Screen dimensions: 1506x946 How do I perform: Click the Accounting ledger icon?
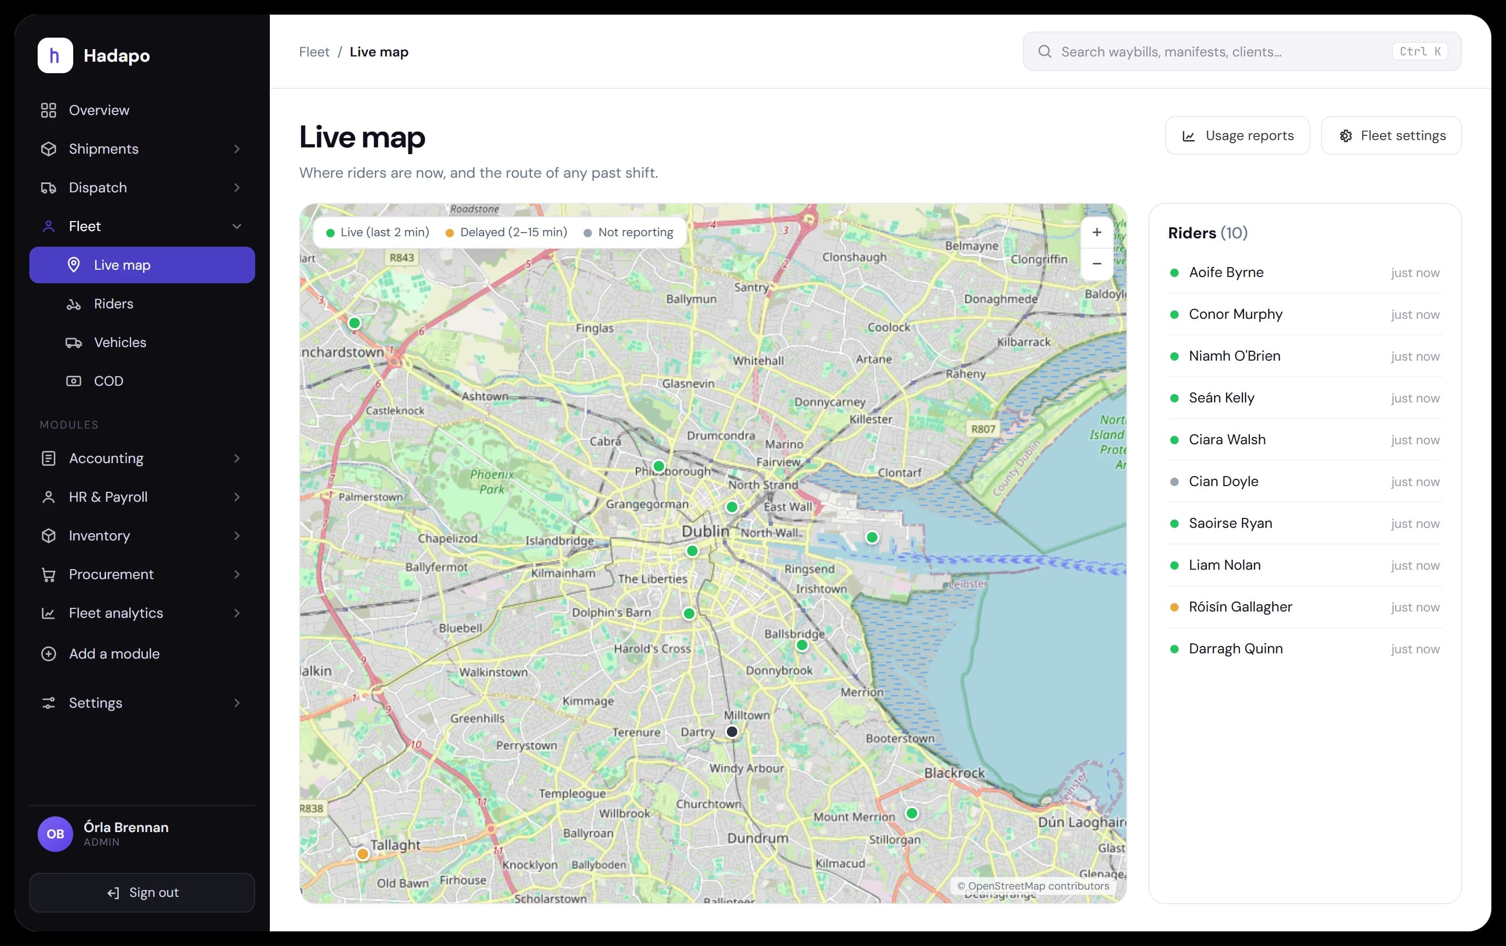tap(48, 458)
